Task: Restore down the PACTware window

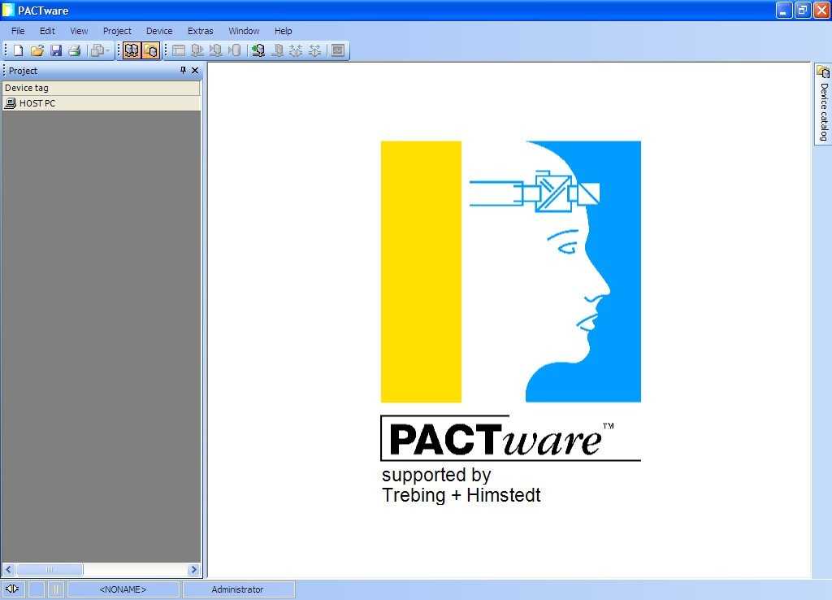Action: click(803, 10)
